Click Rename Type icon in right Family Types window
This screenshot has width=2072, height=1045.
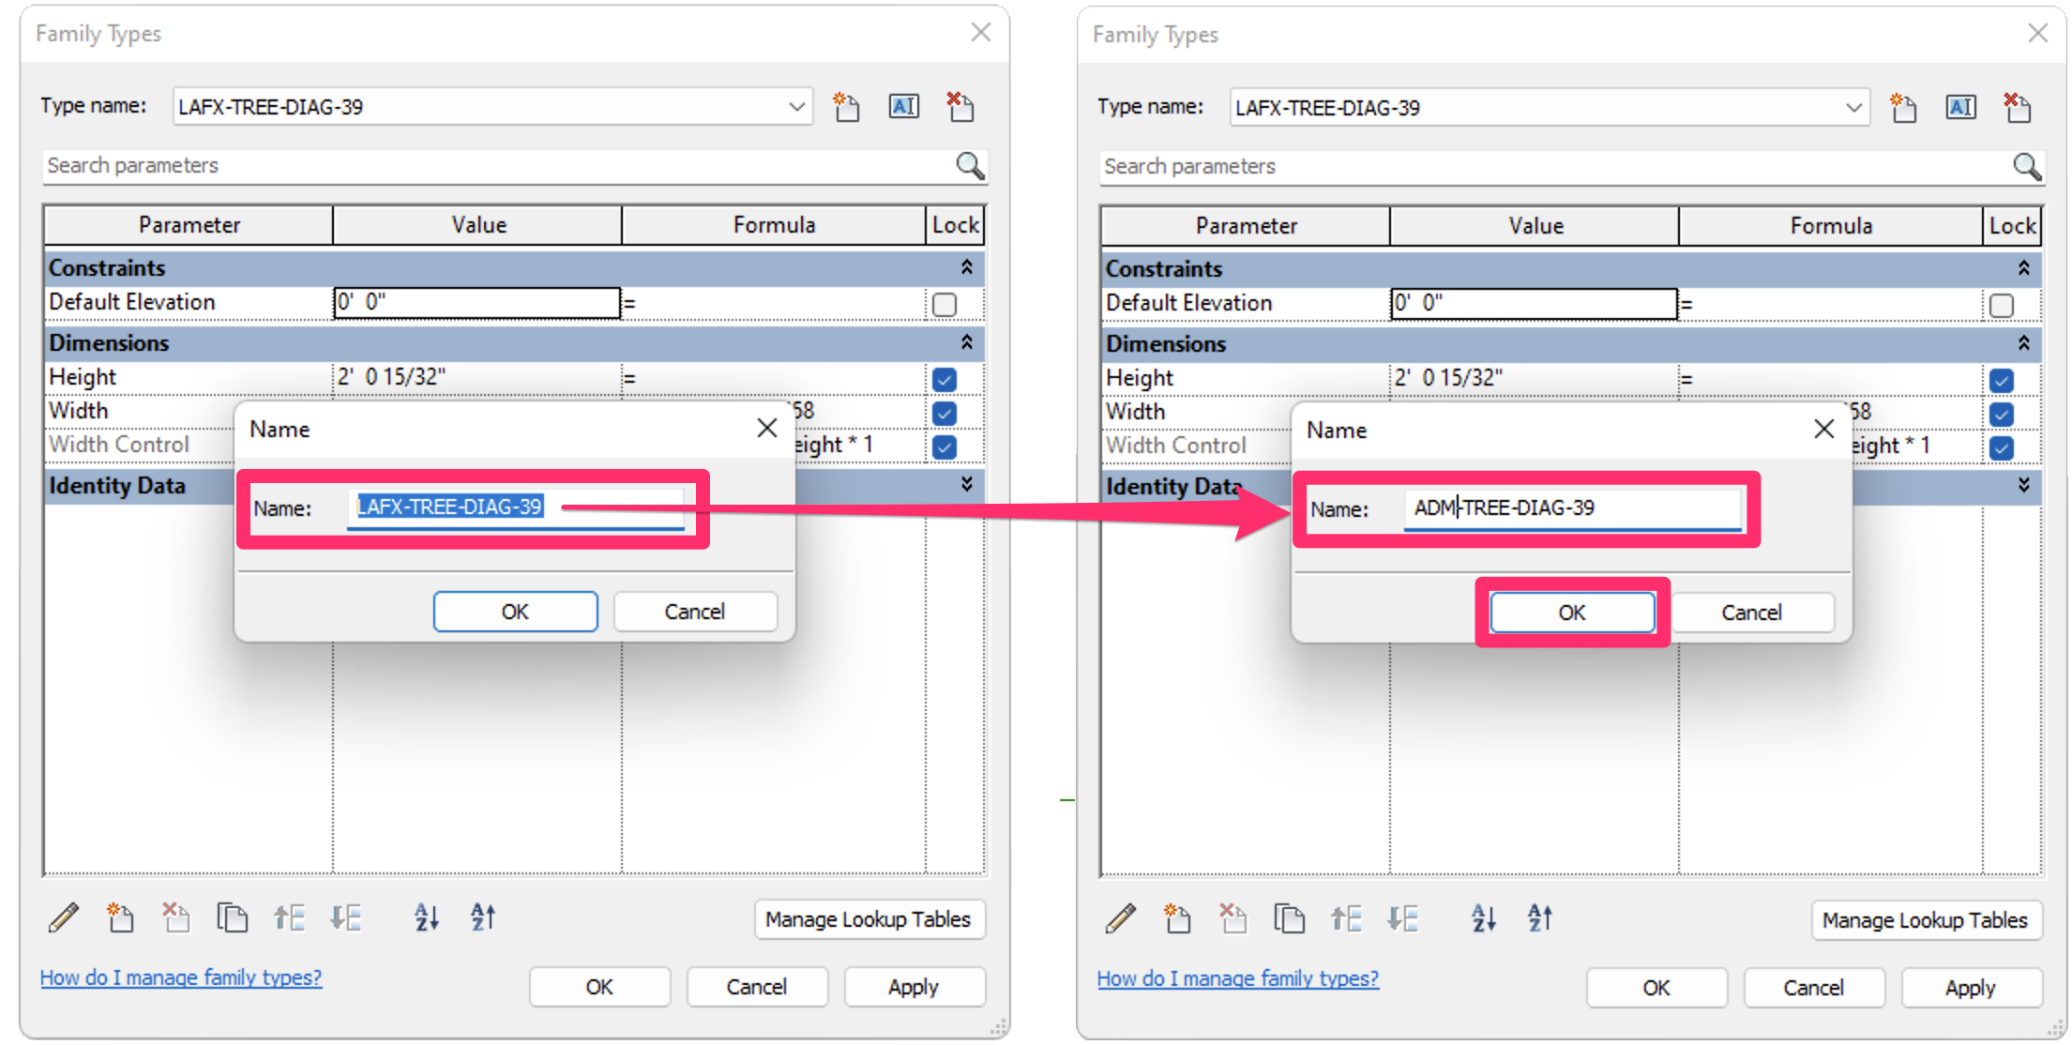pyautogui.click(x=1960, y=108)
